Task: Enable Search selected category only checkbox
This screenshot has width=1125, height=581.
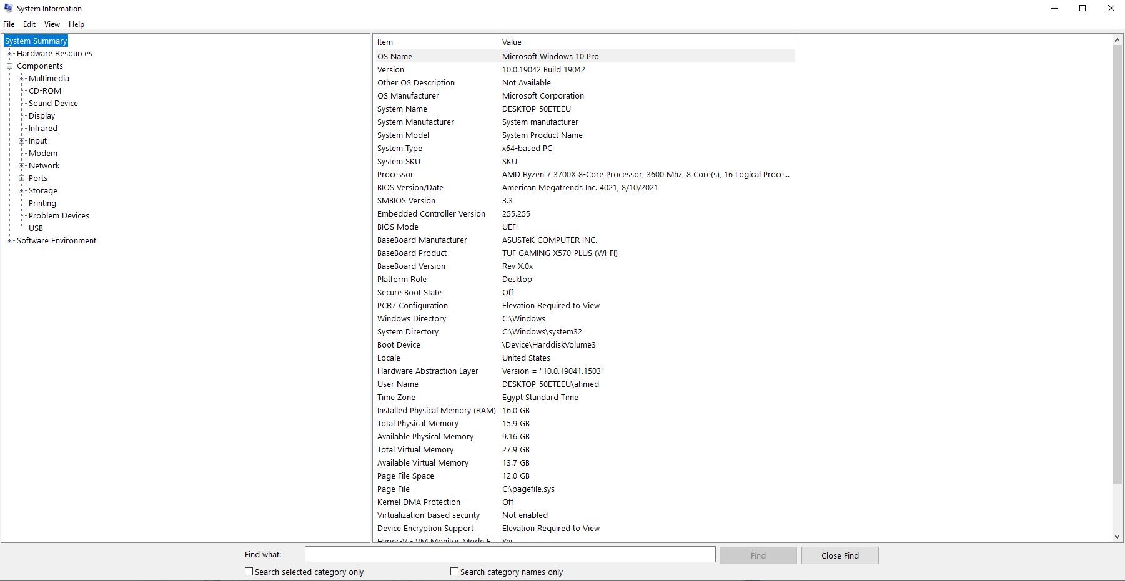Action: pyautogui.click(x=249, y=572)
